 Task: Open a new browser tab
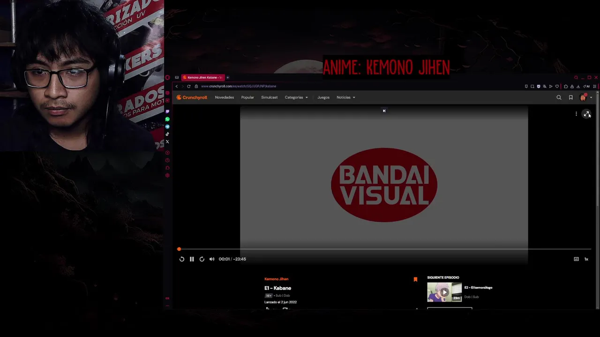tap(228, 78)
